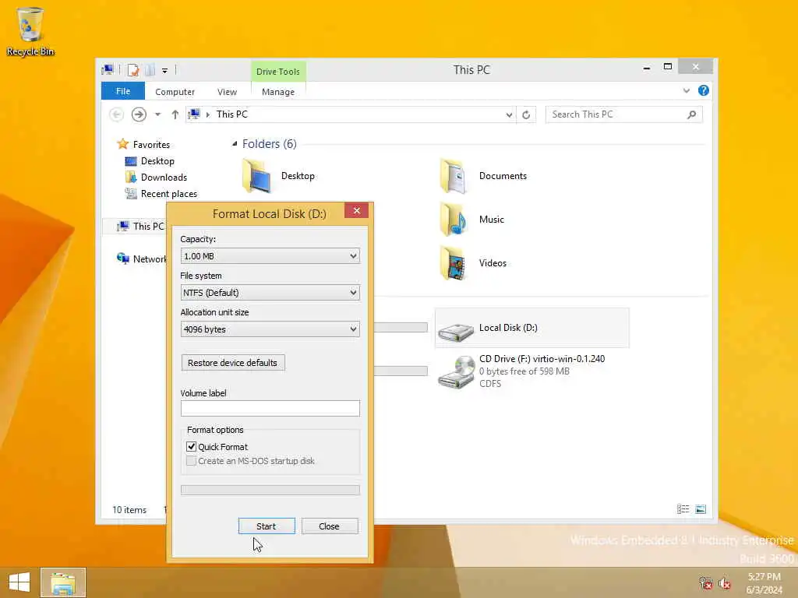Open the taskbar clock showing 5:27 PM
The width and height of the screenshot is (798, 598).
coord(764,583)
